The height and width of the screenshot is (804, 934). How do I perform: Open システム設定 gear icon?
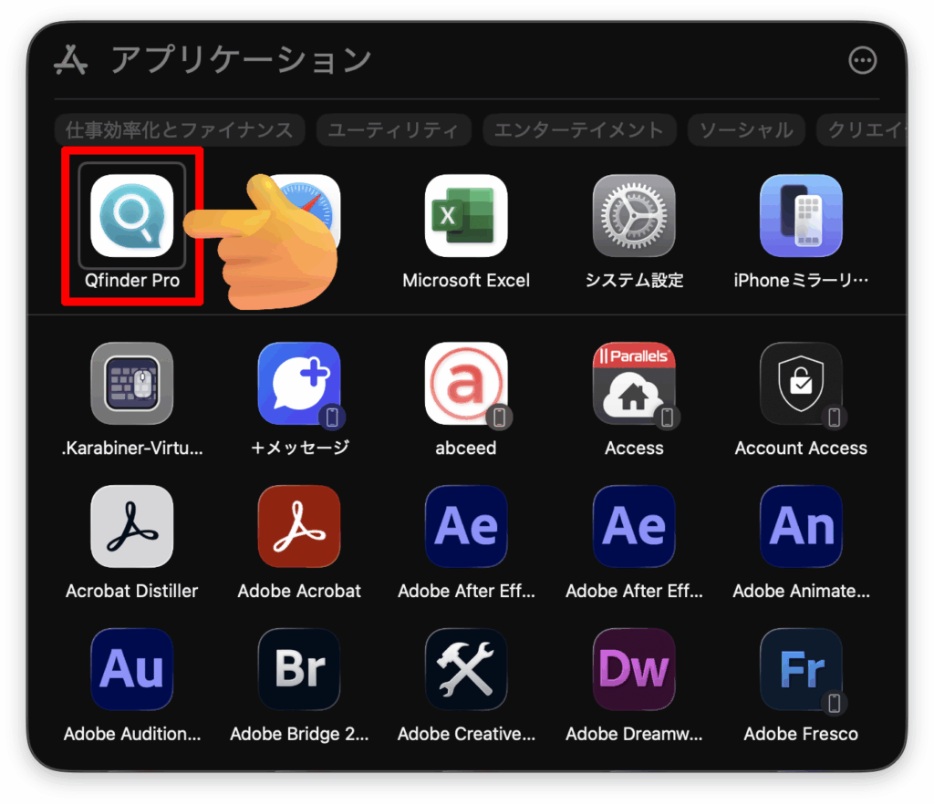[634, 216]
